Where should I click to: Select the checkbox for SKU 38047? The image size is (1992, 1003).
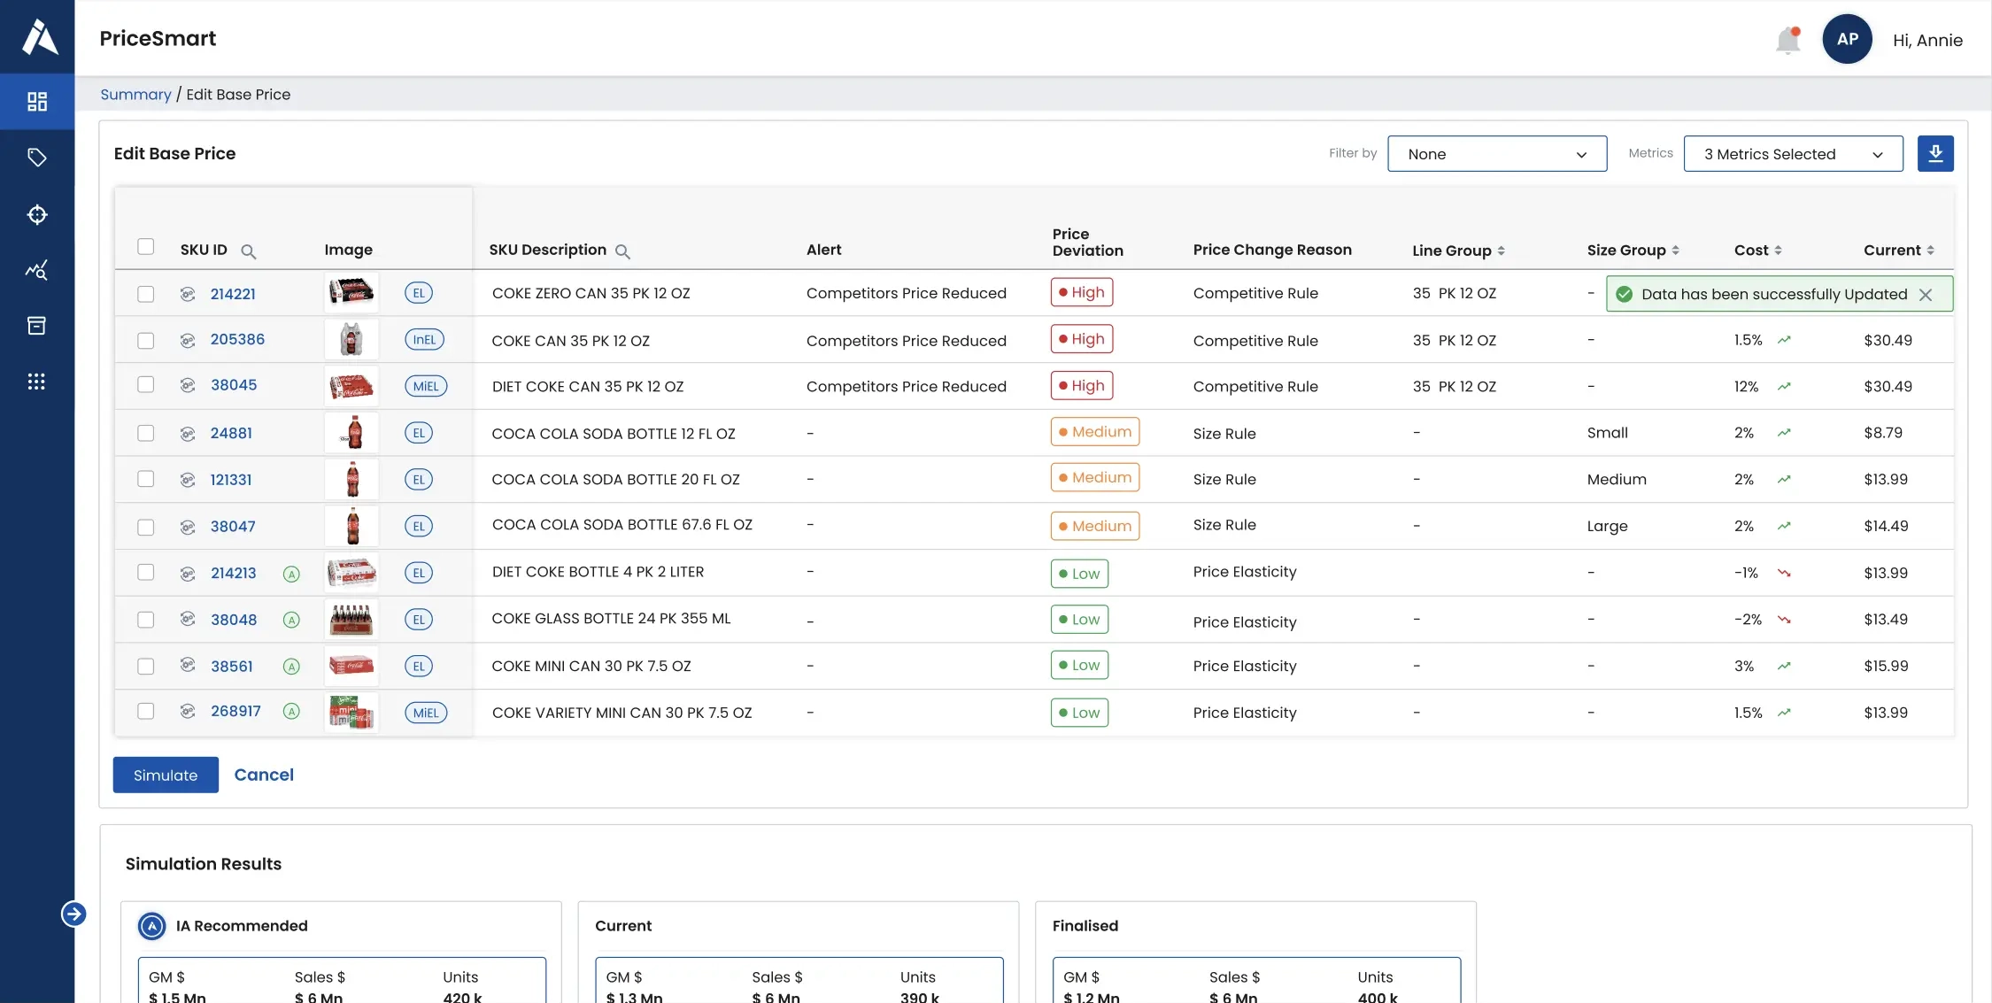pos(146,528)
